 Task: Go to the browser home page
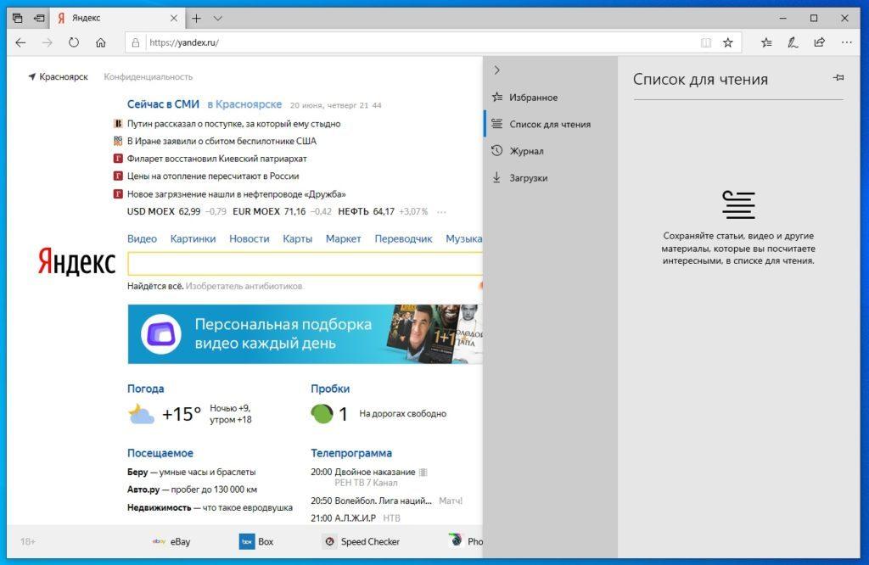point(101,42)
